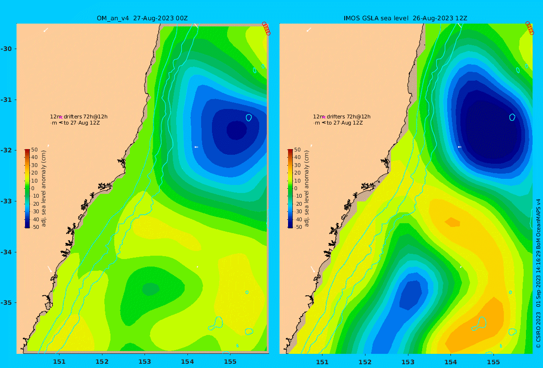Viewport: 543px width, 368px height.
Task: Click 'to 27 Aug 12Z' text in the right map
Action: coord(345,123)
